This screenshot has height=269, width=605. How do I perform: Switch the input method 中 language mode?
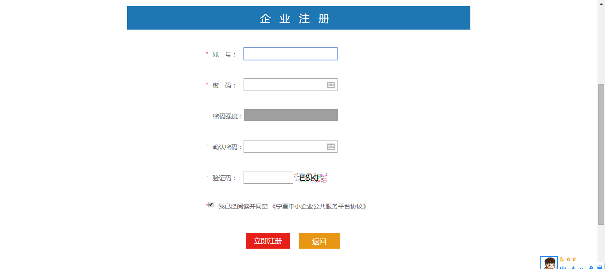pyautogui.click(x=563, y=267)
